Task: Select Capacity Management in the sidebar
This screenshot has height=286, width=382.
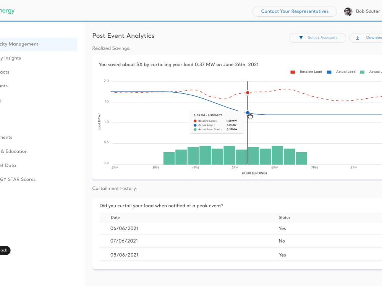Action: (x=39, y=44)
